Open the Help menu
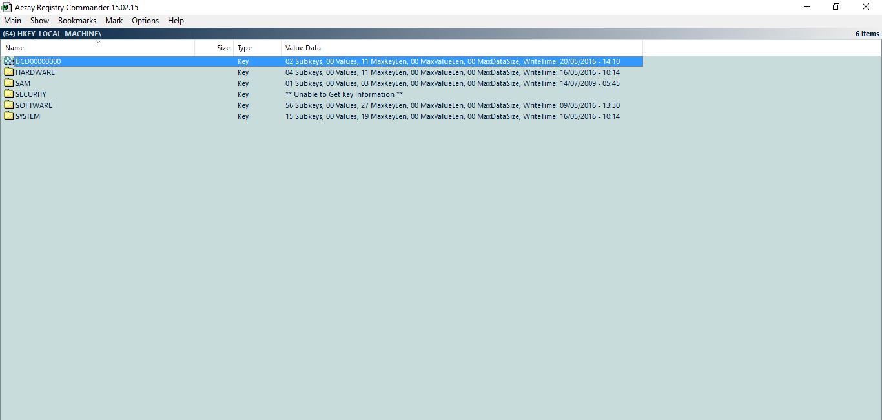 tap(175, 20)
